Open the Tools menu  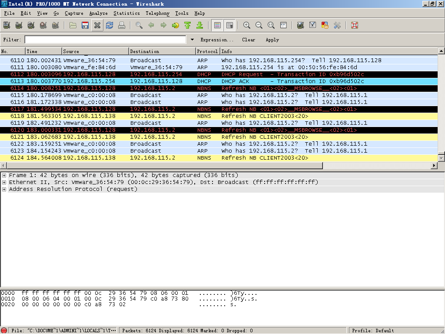[x=182, y=13]
